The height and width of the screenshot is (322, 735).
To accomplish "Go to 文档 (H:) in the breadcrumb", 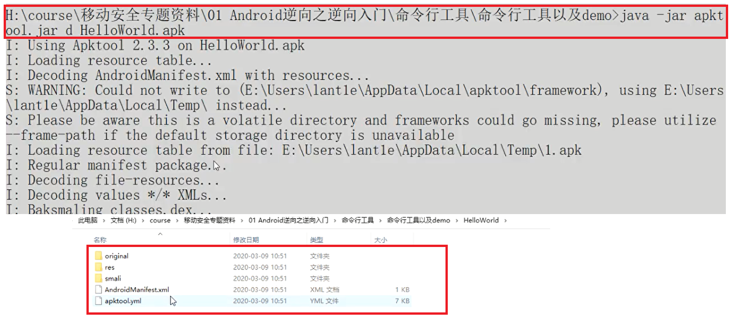I will click(x=123, y=220).
